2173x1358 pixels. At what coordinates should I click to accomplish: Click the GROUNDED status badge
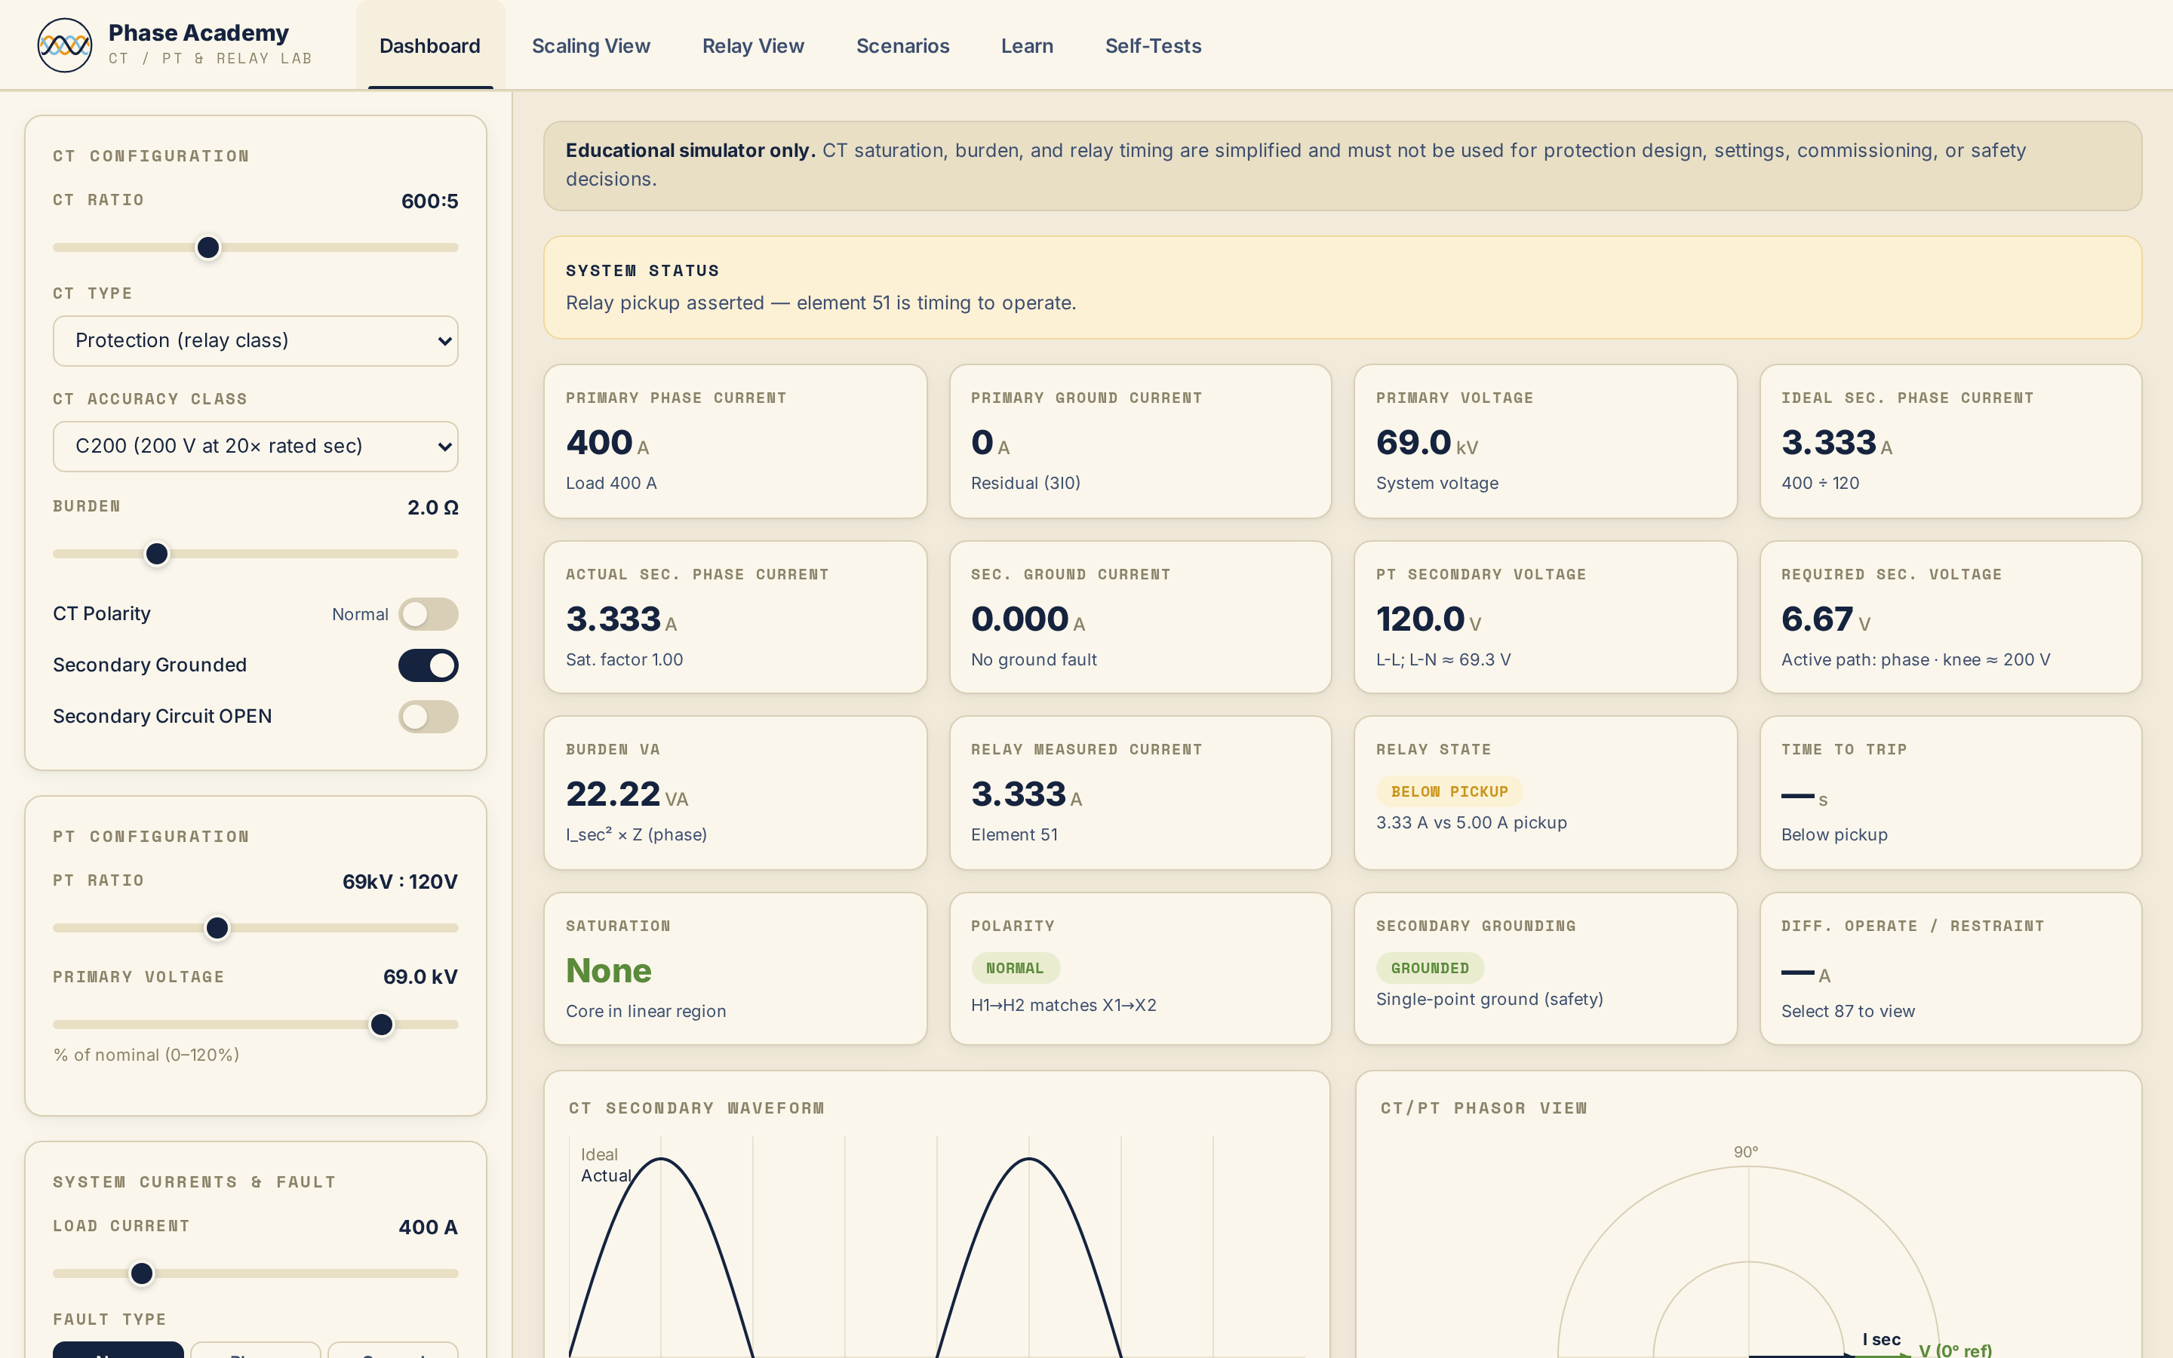tap(1430, 967)
